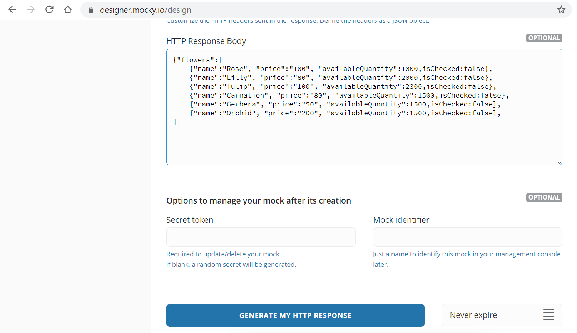Click the browser forward arrow

(31, 10)
